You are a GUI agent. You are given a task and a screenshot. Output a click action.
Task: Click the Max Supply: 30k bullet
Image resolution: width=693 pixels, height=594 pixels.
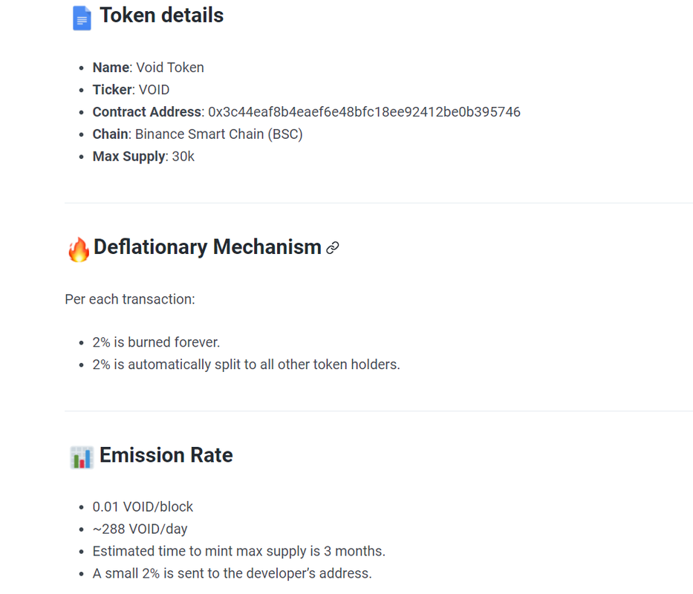[143, 157]
